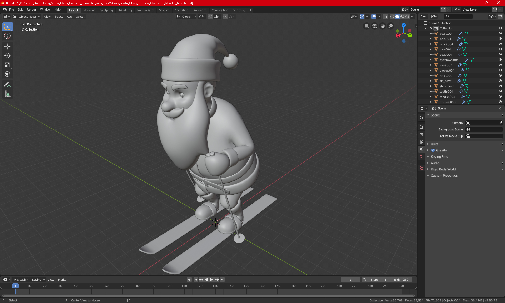Hide beard.004 with its eye icon
The height and width of the screenshot is (303, 505).
(500, 34)
